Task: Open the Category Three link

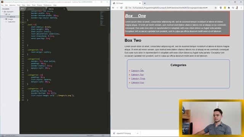Action: tap(138, 79)
